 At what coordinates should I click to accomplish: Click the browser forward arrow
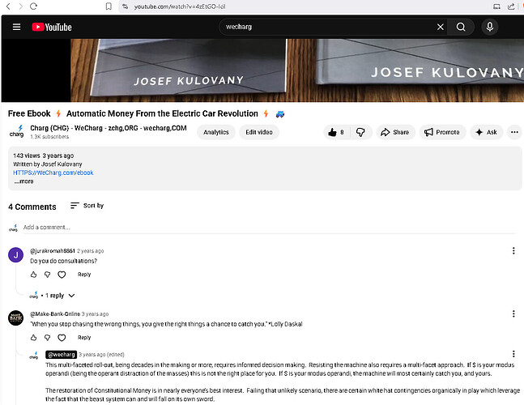21,6
